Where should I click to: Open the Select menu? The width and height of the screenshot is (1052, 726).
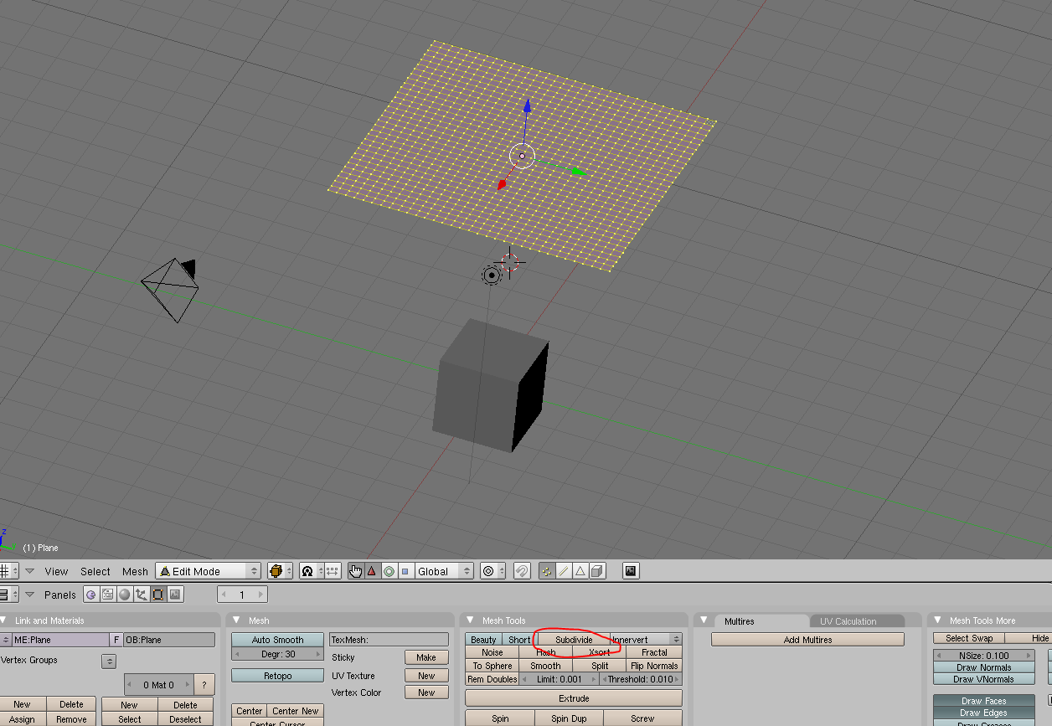[x=95, y=571]
